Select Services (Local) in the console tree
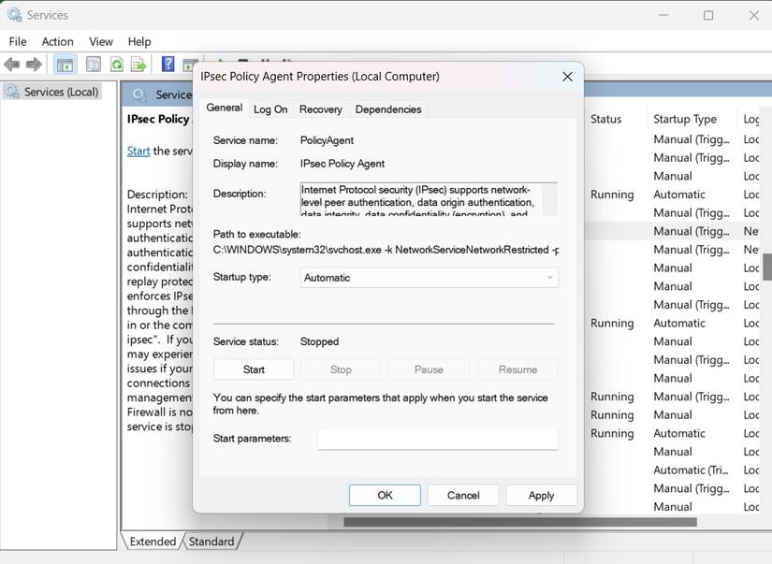 (x=52, y=92)
